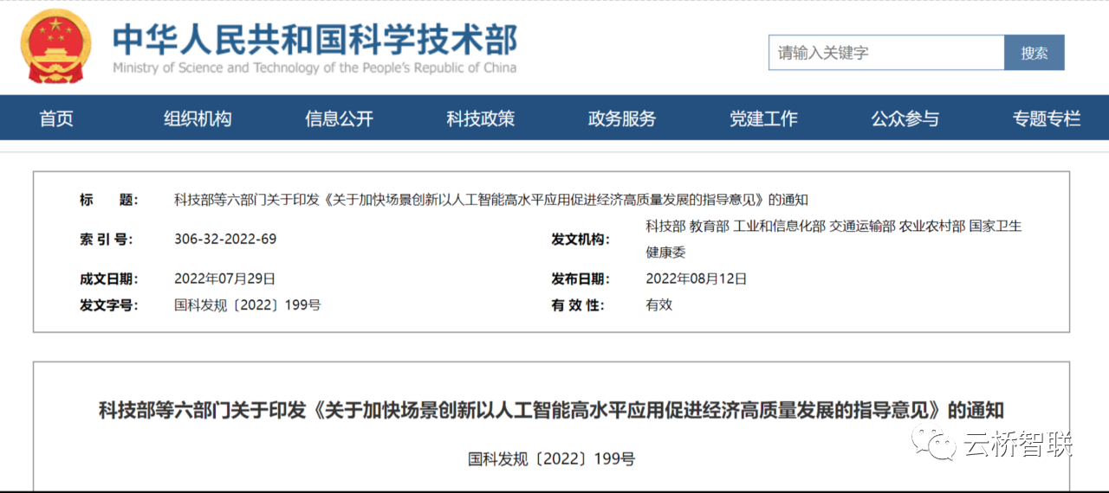Click English subtitle Ministry of Science and Technology

point(315,67)
